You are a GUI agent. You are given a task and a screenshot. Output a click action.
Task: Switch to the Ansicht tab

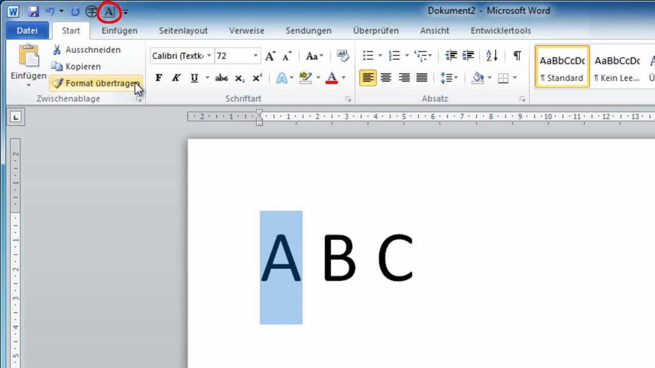click(x=435, y=31)
